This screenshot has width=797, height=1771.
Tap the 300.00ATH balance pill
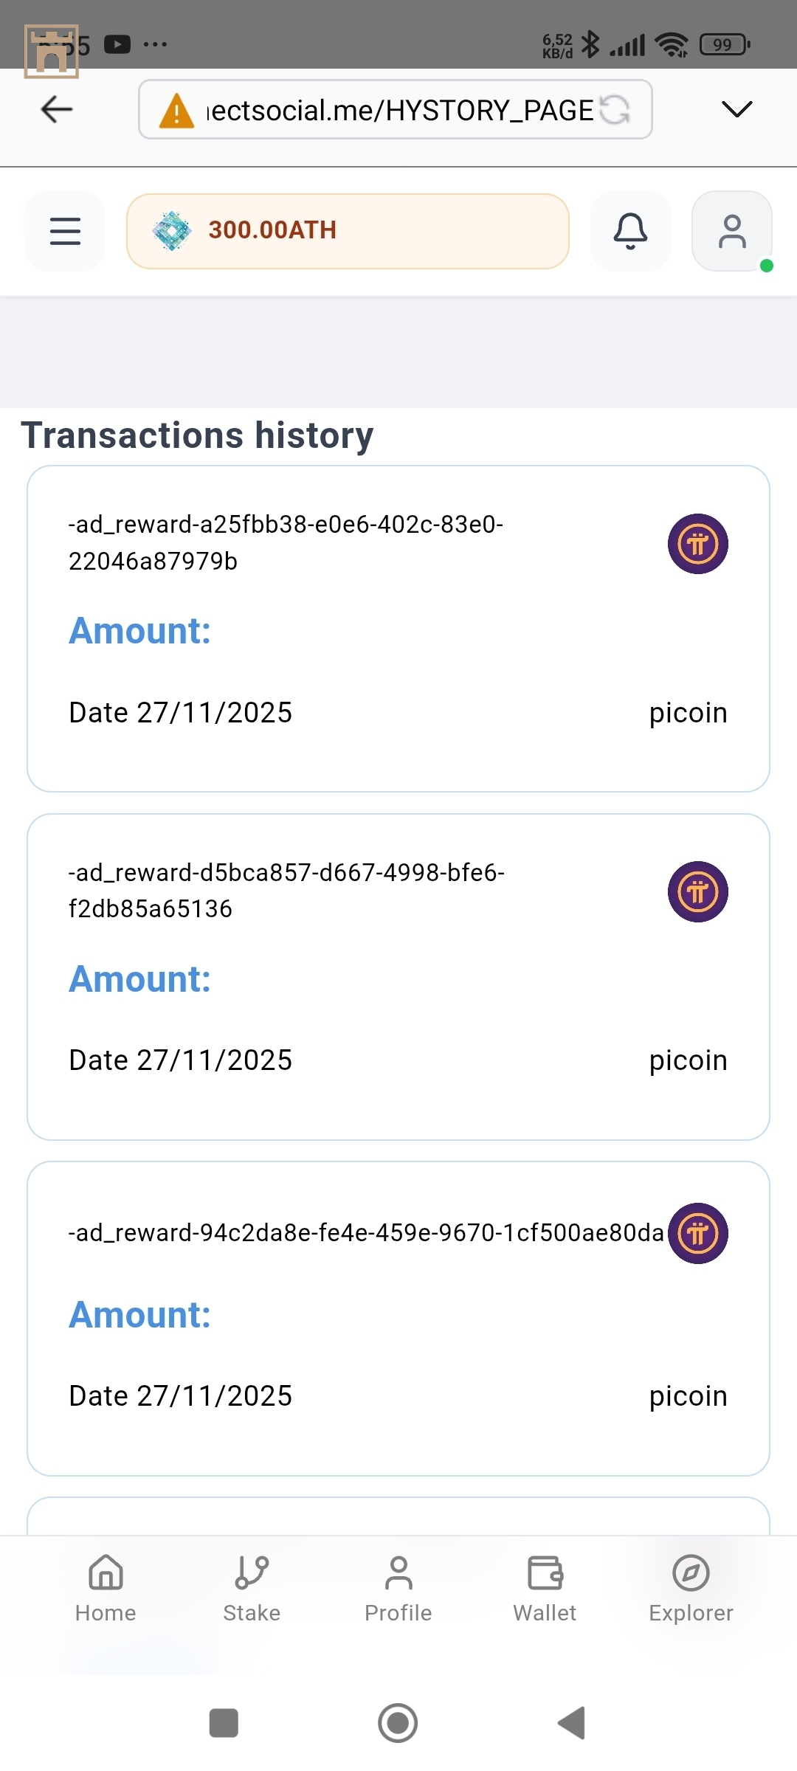pos(348,231)
